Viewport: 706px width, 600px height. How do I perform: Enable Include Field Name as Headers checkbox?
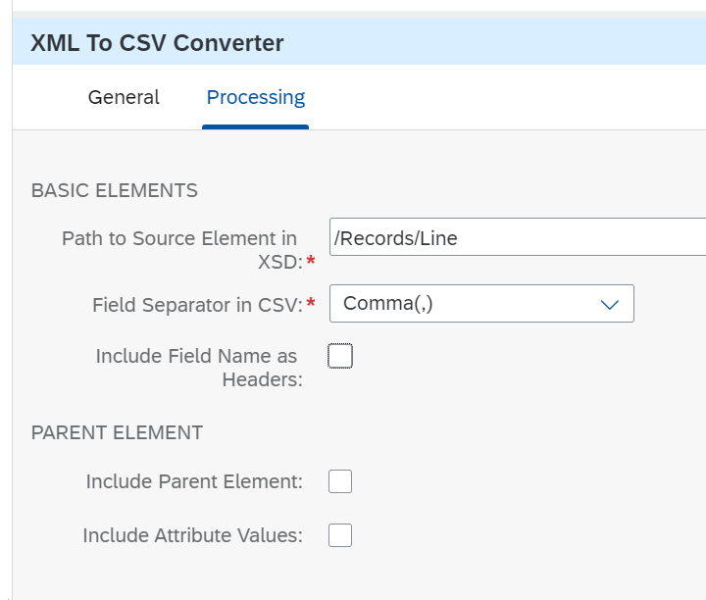coord(340,356)
